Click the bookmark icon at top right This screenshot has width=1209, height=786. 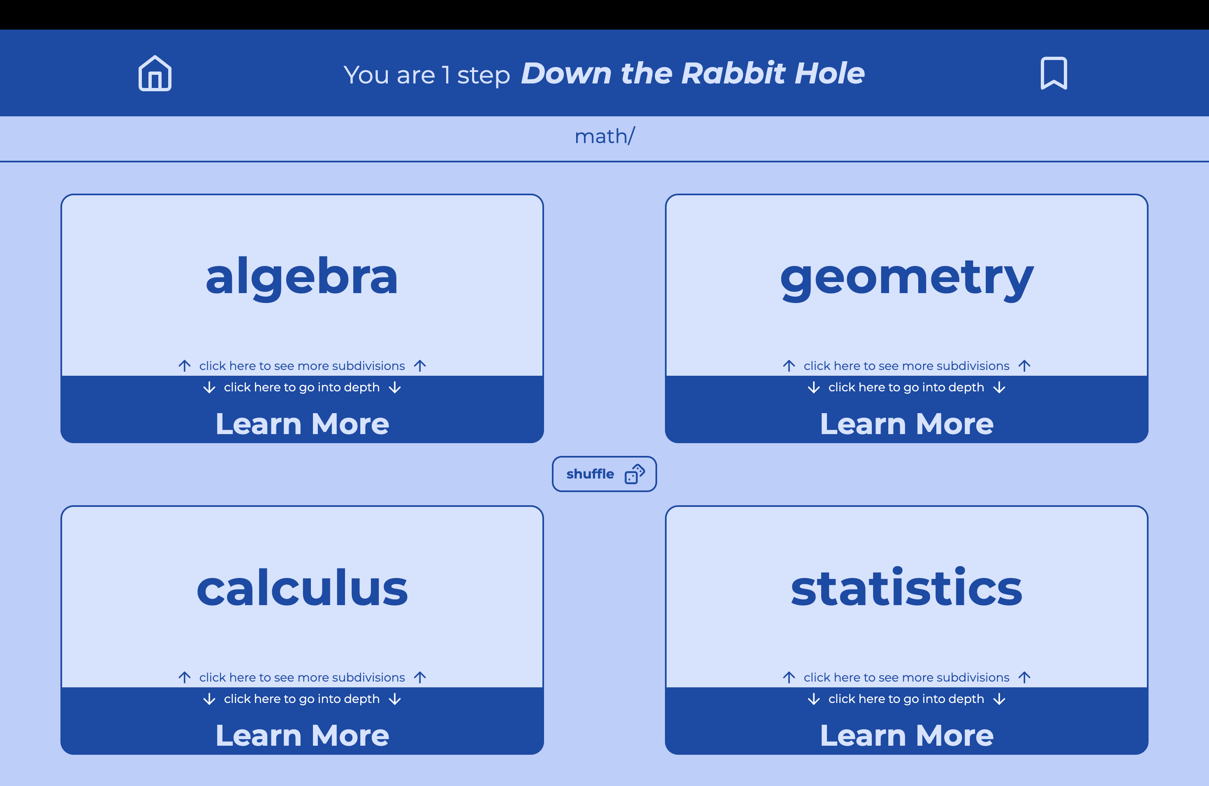coord(1053,73)
